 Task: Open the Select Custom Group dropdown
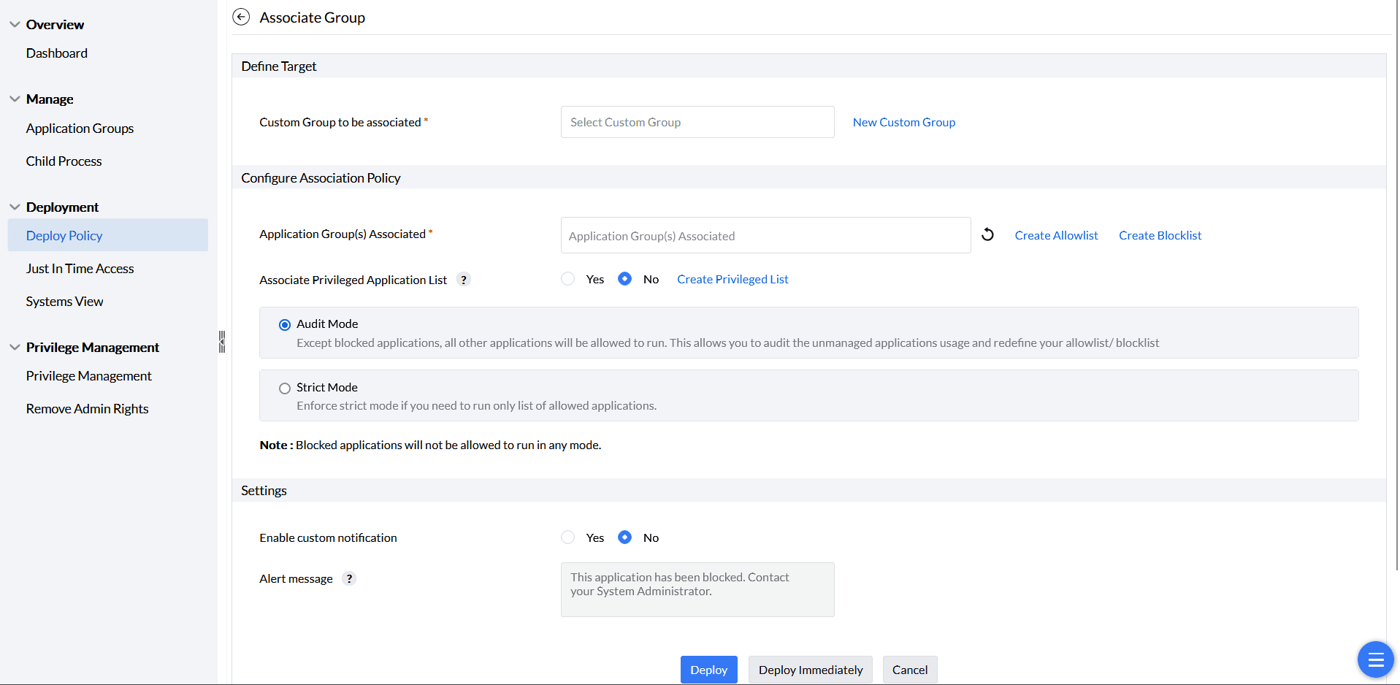(x=697, y=122)
